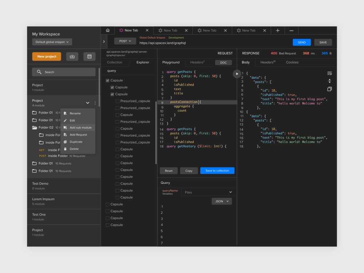Close the first New Tab
Screen dimensions: 364x273
(x=147, y=31)
